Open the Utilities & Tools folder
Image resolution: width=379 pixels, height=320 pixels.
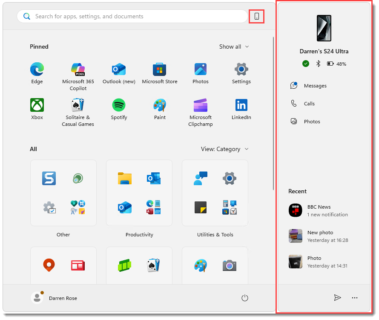(215, 193)
